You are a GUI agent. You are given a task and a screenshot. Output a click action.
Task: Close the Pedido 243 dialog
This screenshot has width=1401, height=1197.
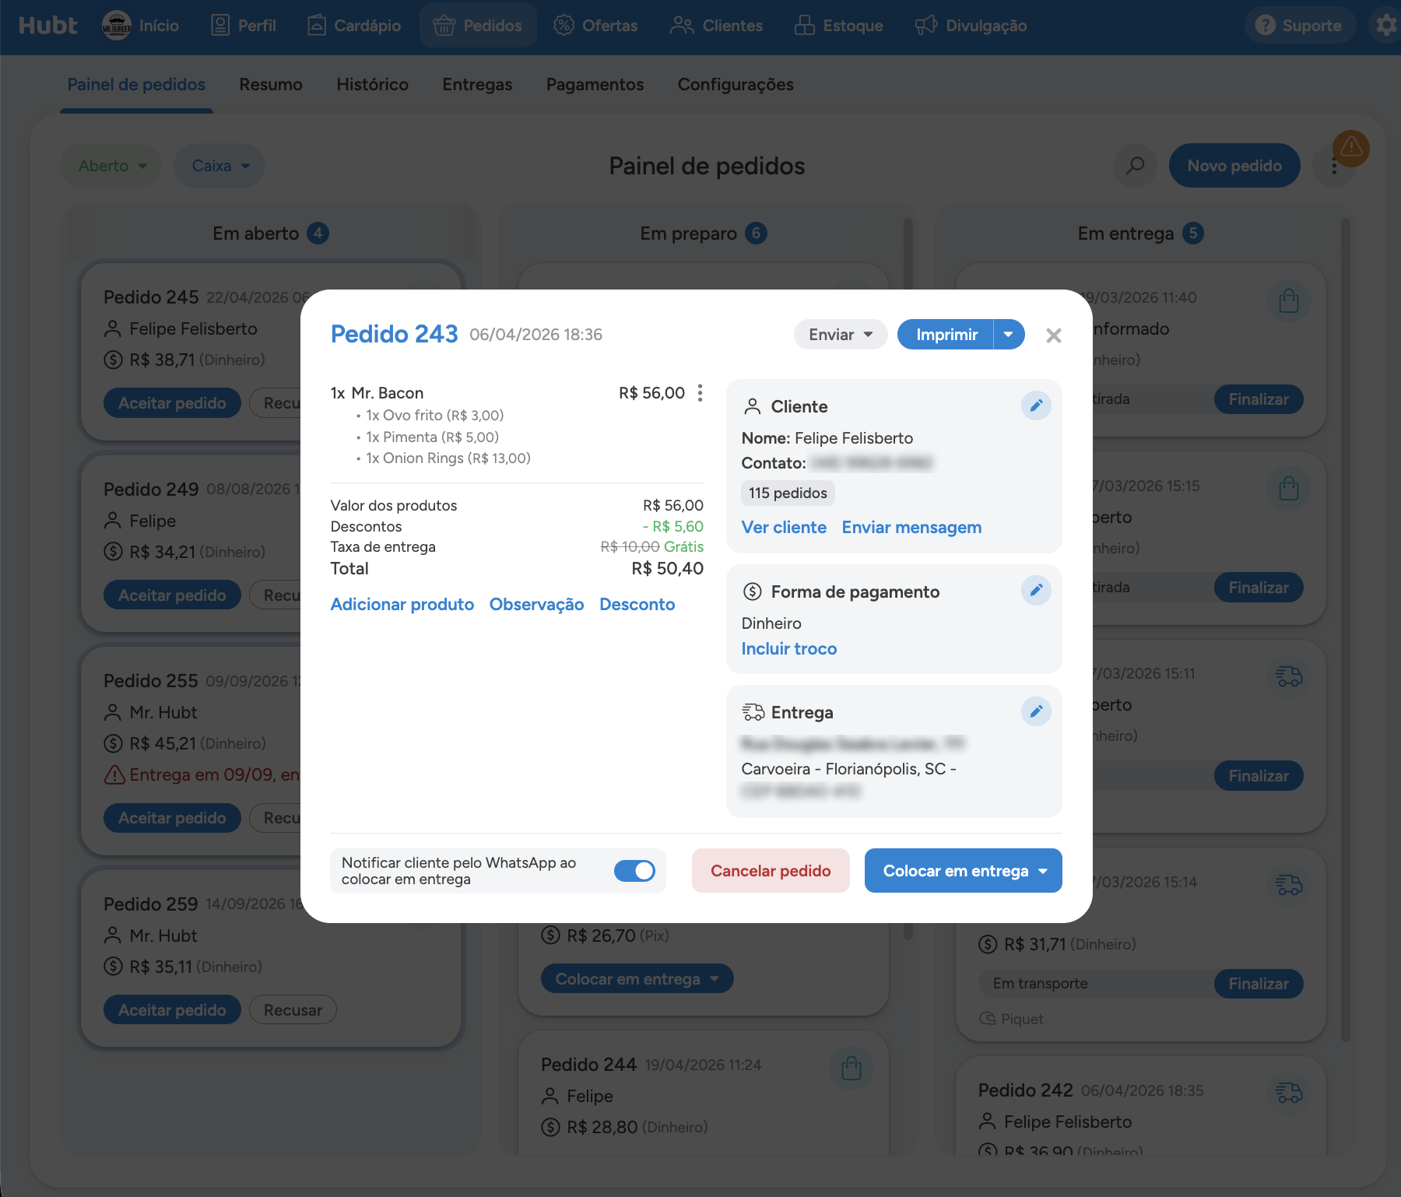pyautogui.click(x=1054, y=335)
